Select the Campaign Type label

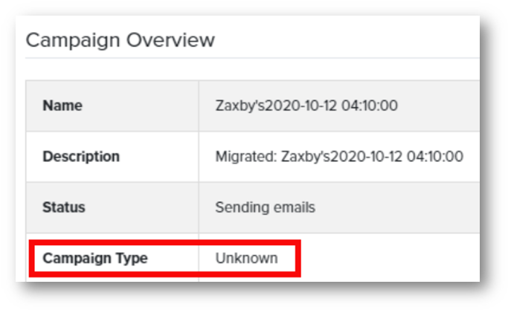[95, 258]
